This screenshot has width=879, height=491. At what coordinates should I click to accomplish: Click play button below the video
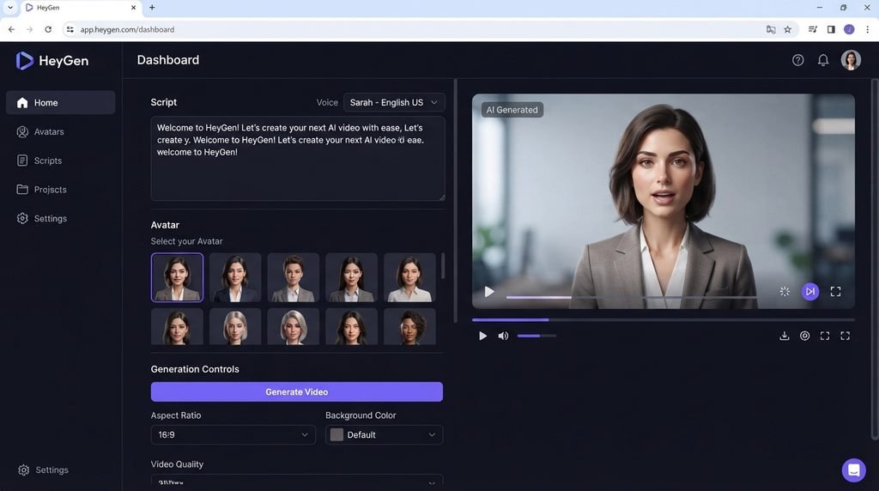tap(482, 336)
